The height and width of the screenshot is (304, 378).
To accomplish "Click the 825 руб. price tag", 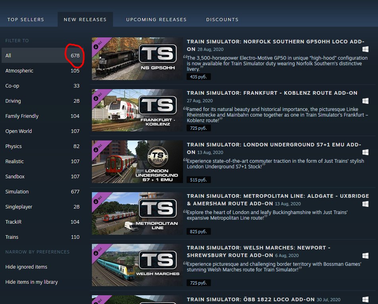I will tap(199, 232).
